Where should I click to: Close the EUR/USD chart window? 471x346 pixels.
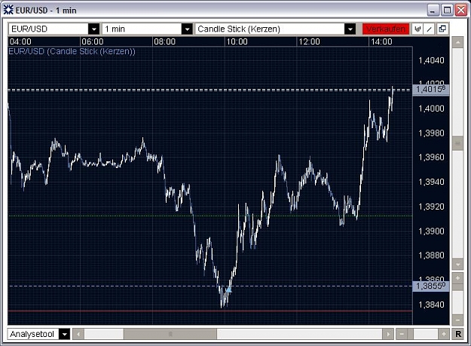coord(460,11)
